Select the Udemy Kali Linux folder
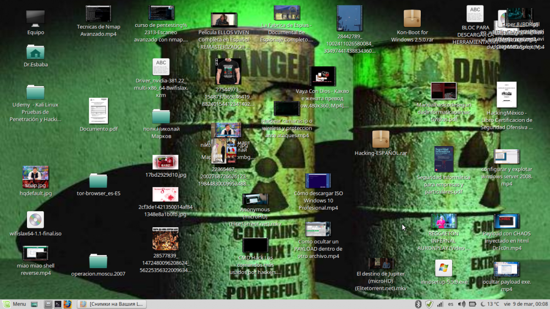This screenshot has height=309, width=550. click(35, 92)
